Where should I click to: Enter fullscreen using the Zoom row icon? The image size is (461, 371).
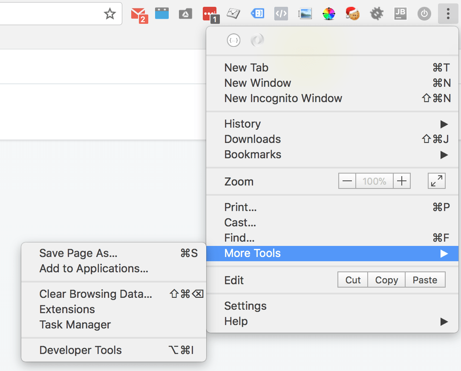(x=437, y=181)
